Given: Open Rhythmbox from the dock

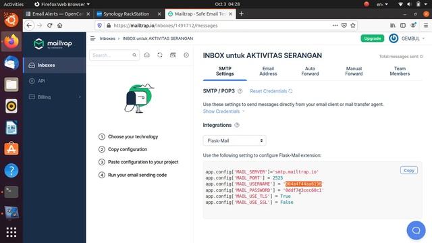Looking at the screenshot, I should click(x=11, y=106).
